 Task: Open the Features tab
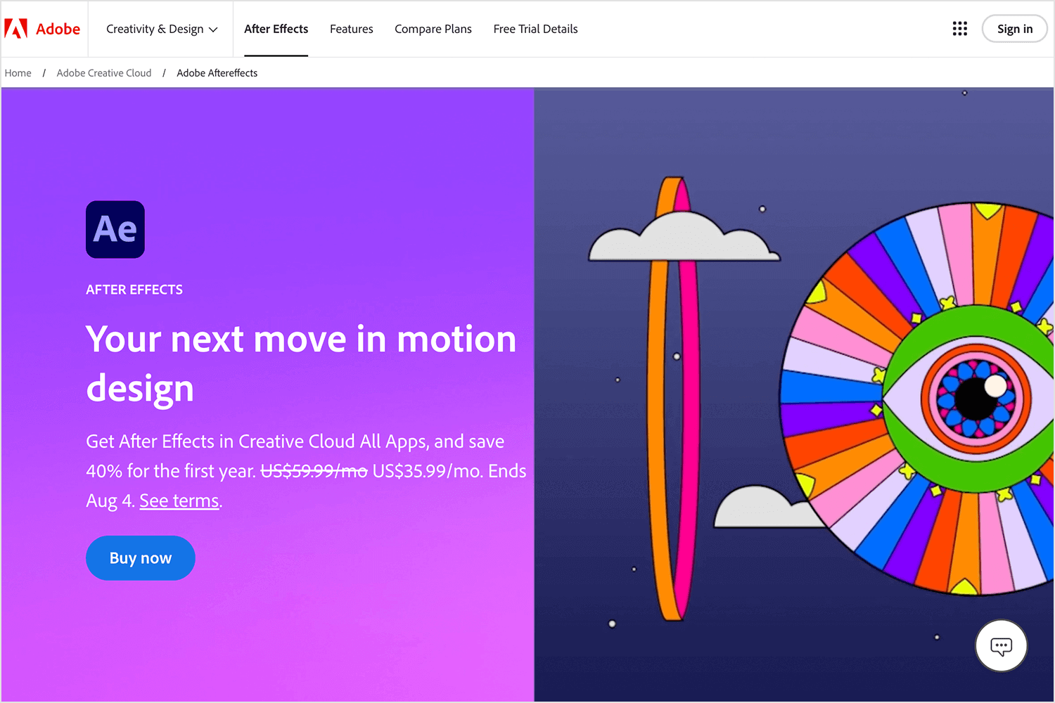(x=352, y=29)
